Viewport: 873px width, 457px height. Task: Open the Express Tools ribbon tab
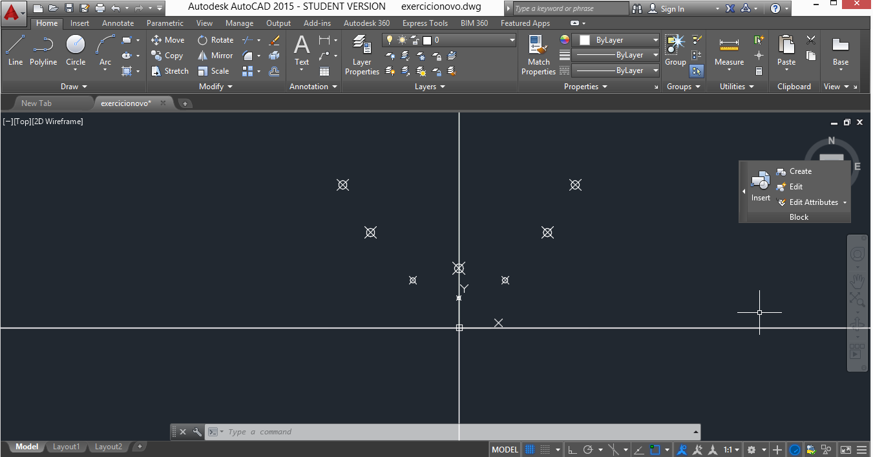[425, 23]
